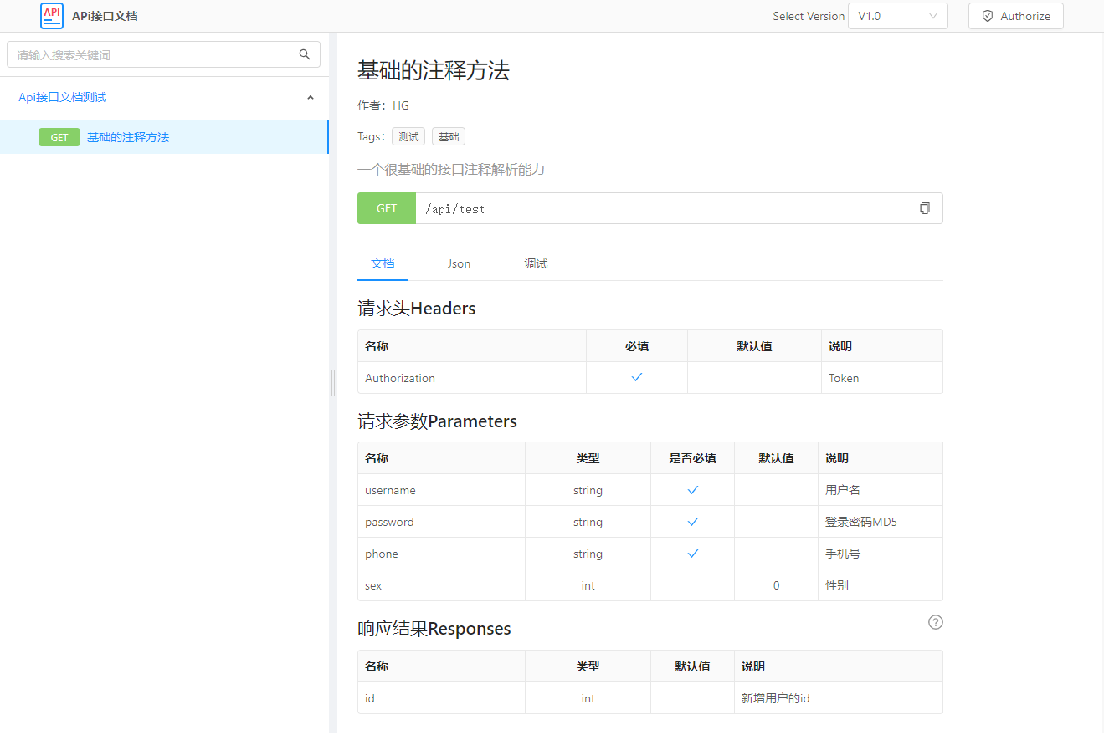Click the 性别 description cell
The width and height of the screenshot is (1104, 735).
point(881,585)
